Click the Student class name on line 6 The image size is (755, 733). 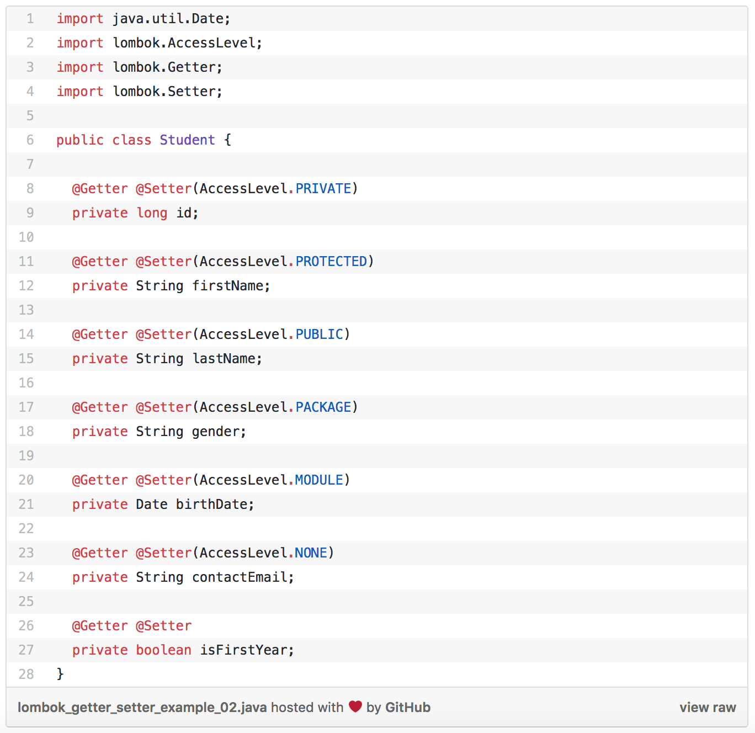[x=187, y=140]
